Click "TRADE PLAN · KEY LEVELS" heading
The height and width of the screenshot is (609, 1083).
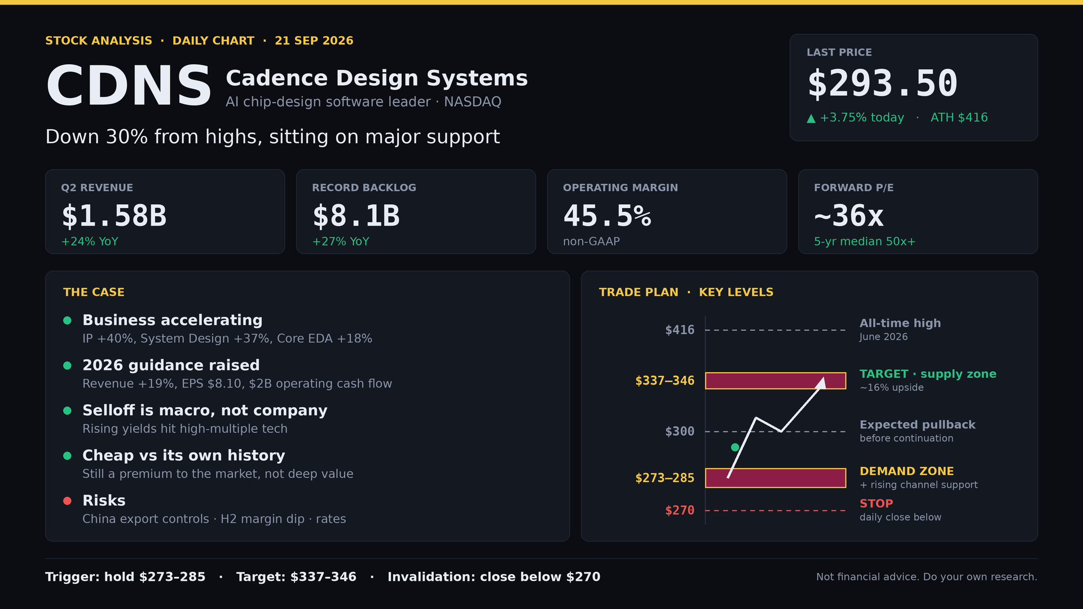(x=686, y=292)
